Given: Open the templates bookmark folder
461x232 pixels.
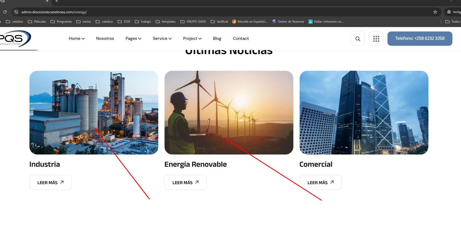Looking at the screenshot, I should click(x=166, y=22).
